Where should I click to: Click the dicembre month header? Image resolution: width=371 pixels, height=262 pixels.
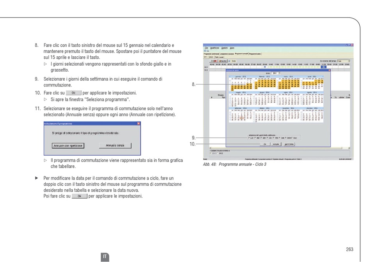click(x=312, y=108)
